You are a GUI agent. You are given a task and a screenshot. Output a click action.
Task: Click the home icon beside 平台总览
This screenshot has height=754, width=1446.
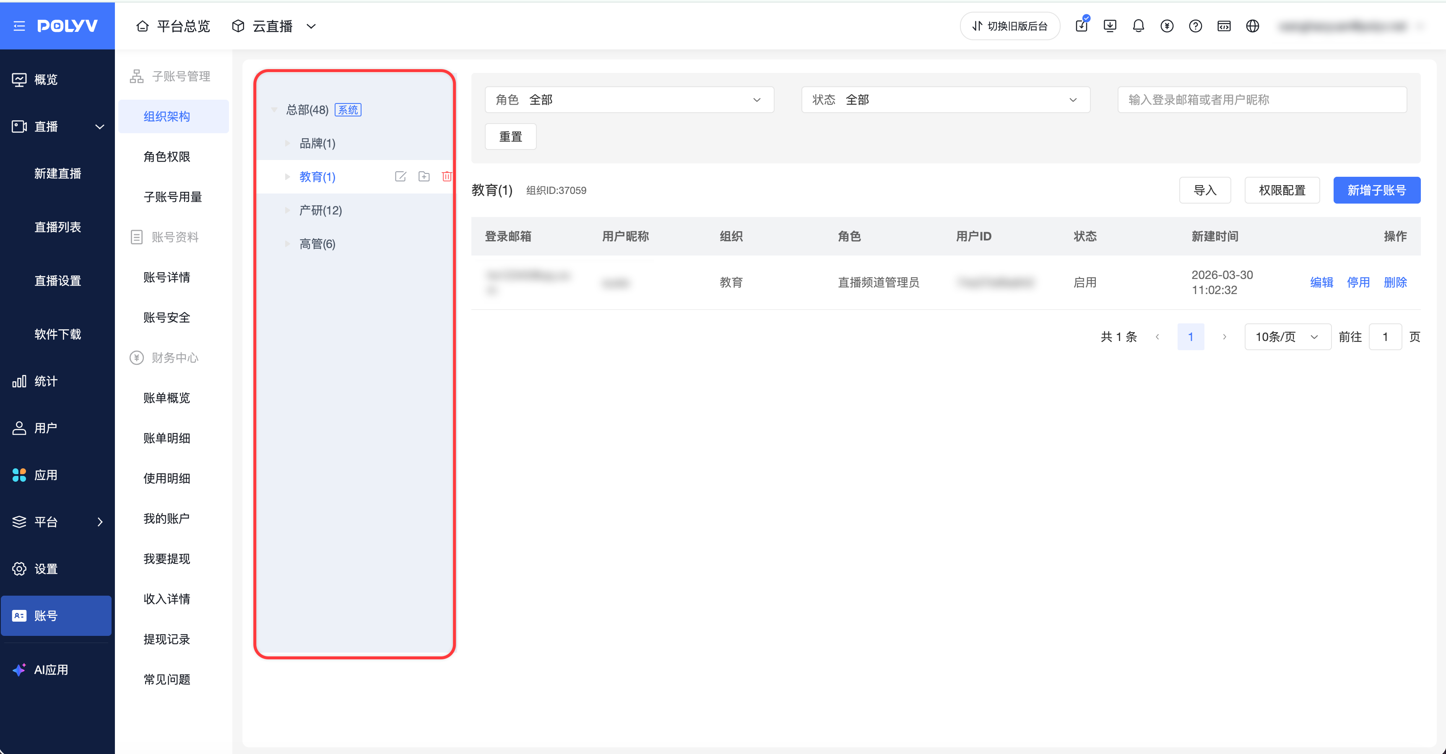pos(143,26)
